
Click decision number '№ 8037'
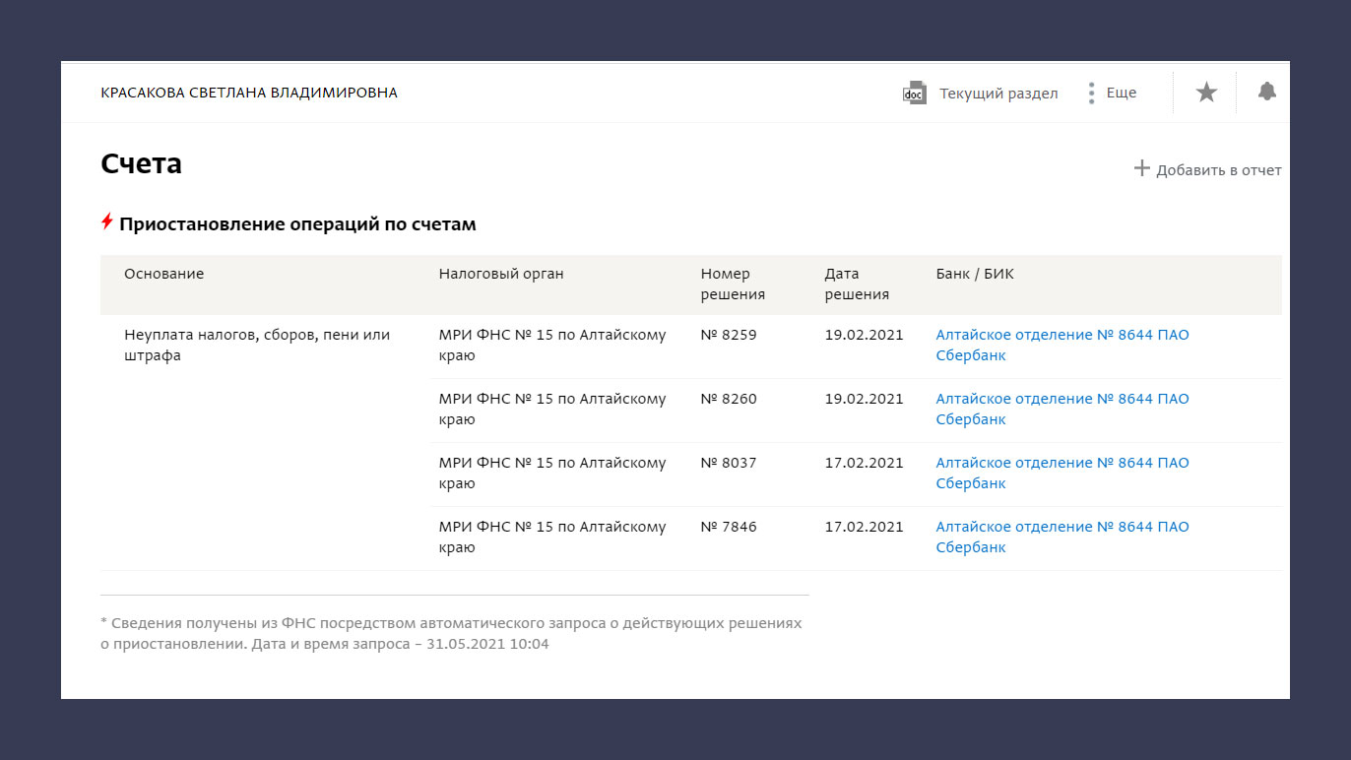729,463
